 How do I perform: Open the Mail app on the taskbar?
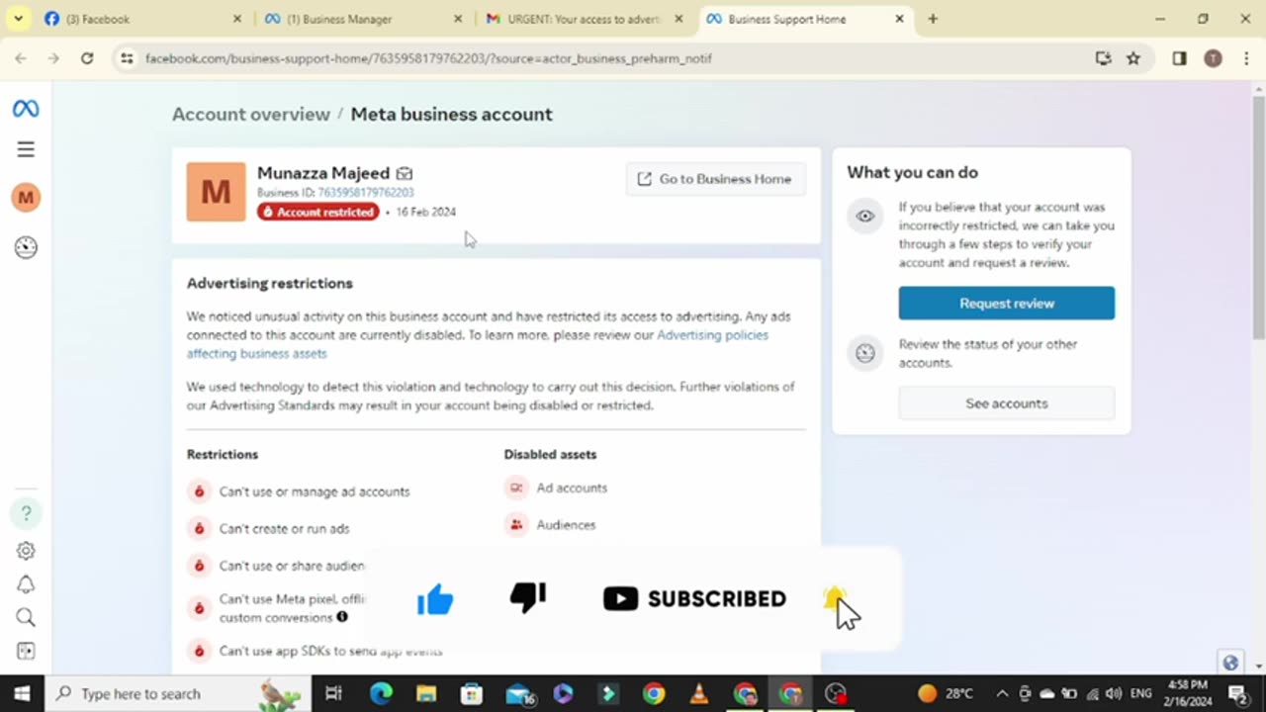coord(518,693)
